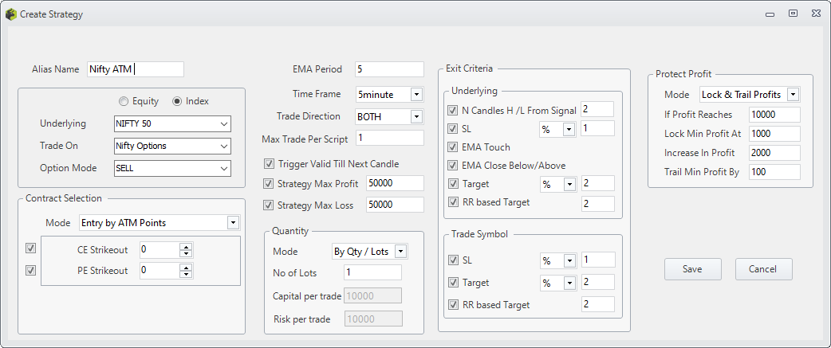Decrease the PE Strikeout spinner value
Viewport: 831px width, 348px height.
pos(186,274)
